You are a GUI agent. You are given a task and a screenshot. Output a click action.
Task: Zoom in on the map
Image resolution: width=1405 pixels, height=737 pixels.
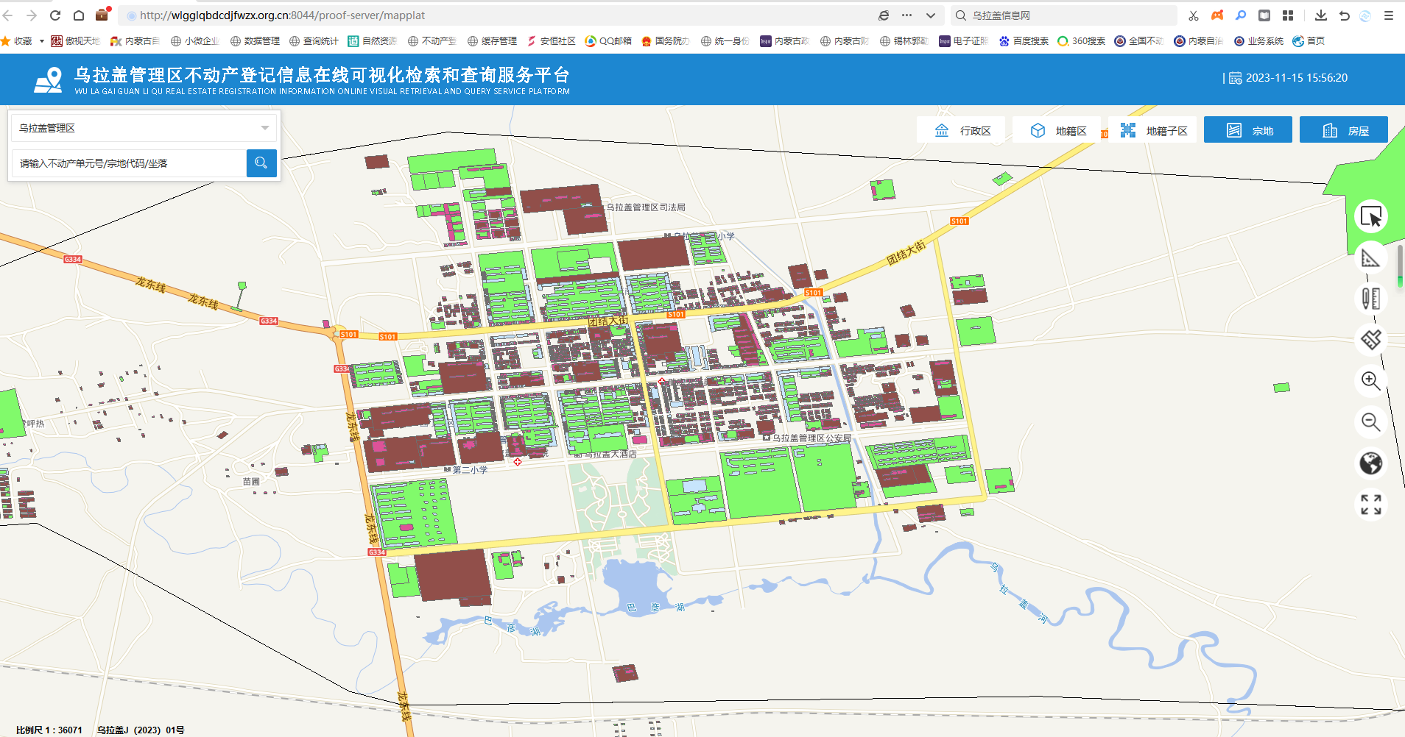click(1371, 381)
